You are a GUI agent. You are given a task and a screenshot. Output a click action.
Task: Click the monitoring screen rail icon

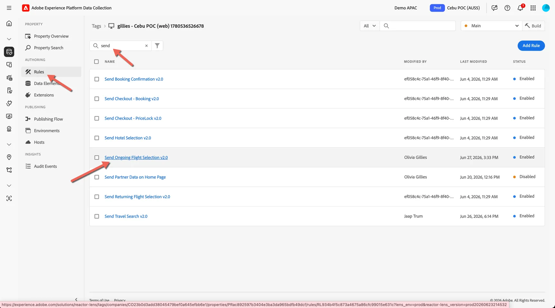[x=9, y=116]
